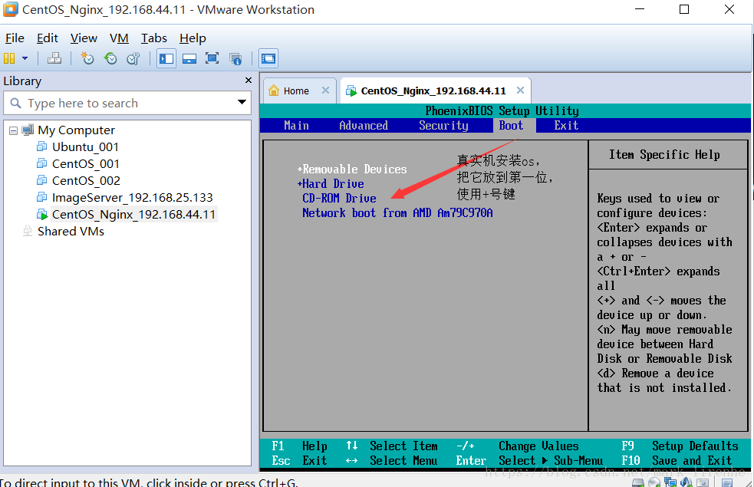Click the sound card status bar icon
The width and height of the screenshot is (754, 487).
coord(687,482)
